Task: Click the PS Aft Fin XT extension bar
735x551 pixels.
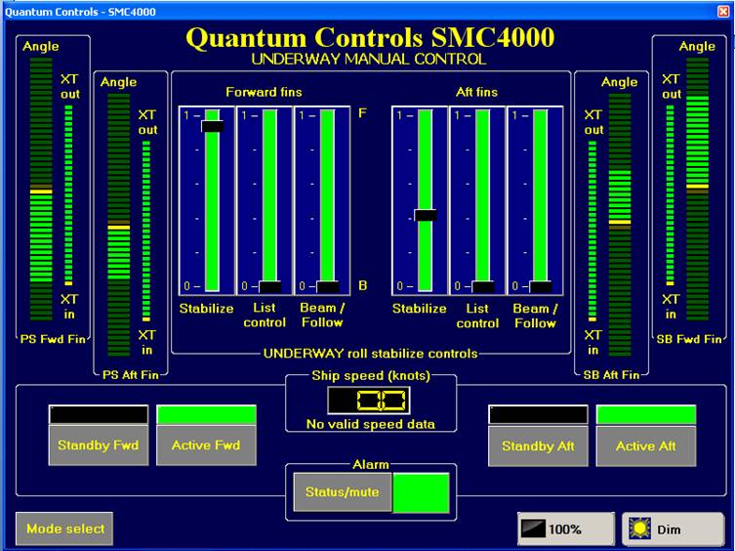Action: pyautogui.click(x=146, y=231)
